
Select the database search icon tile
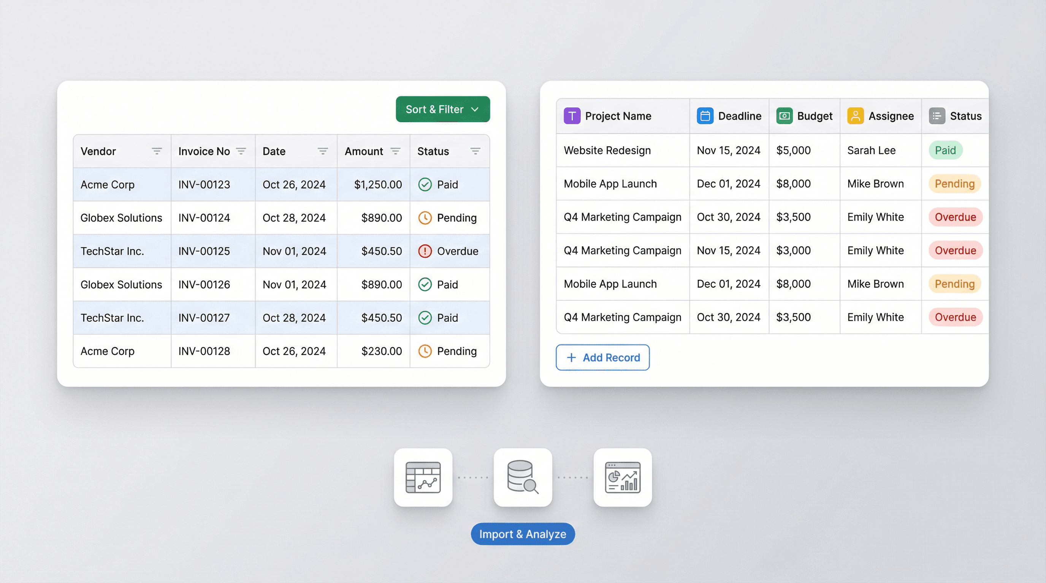(x=523, y=477)
